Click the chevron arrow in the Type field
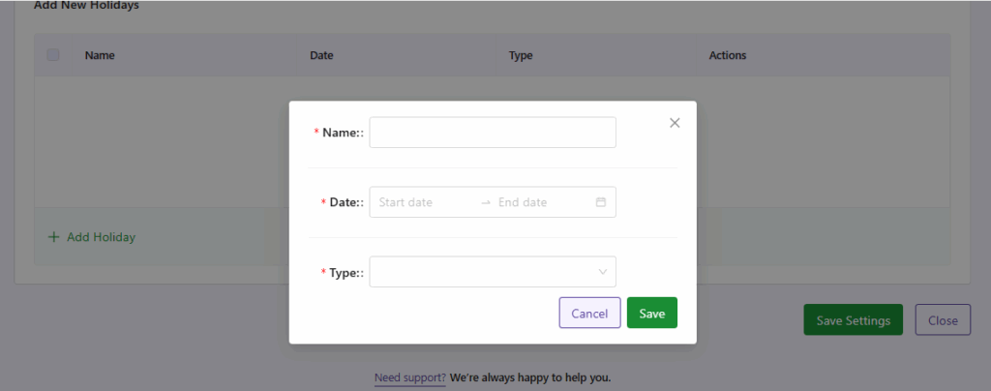991x391 pixels. [x=603, y=272]
